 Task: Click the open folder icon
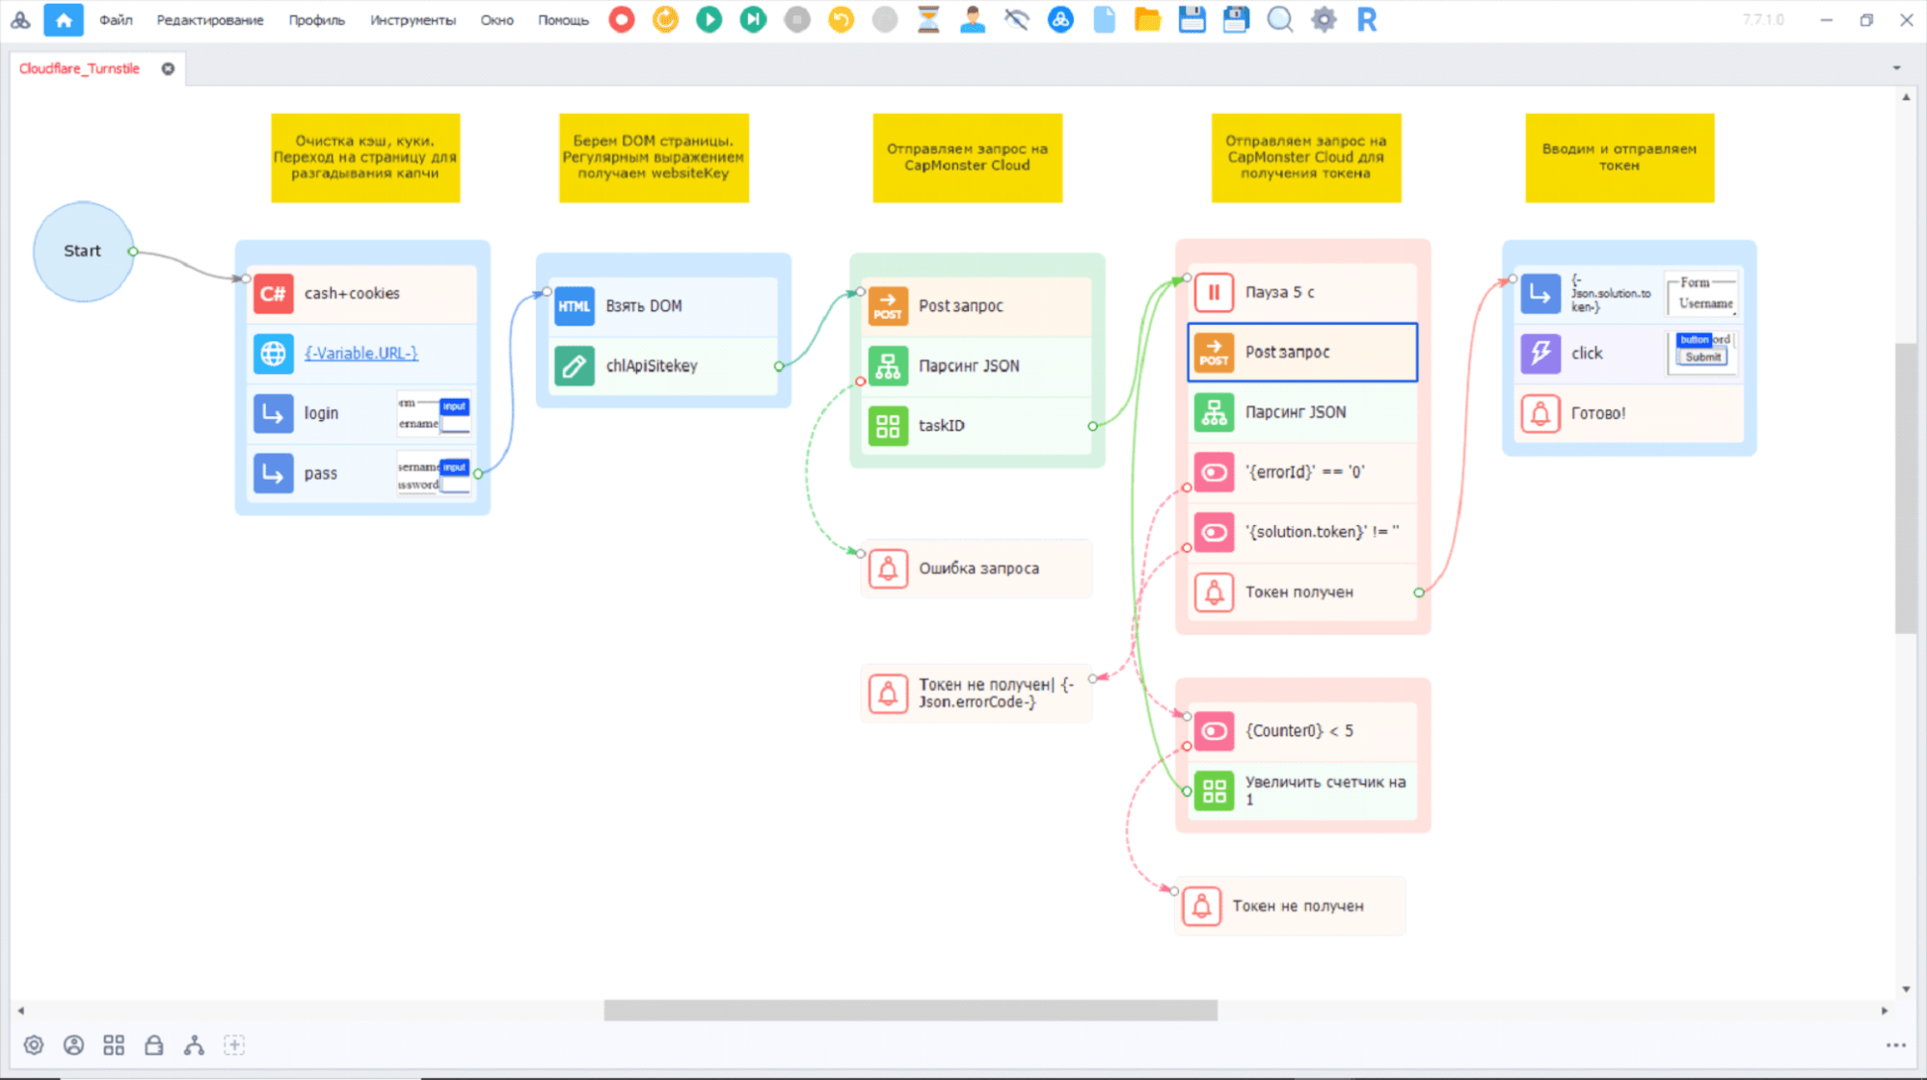coord(1147,19)
